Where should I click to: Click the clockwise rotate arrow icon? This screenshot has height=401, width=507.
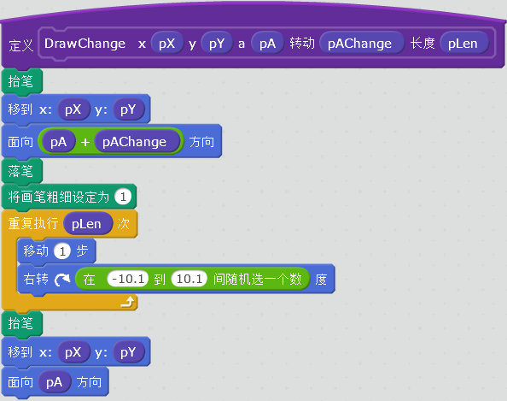click(x=62, y=280)
